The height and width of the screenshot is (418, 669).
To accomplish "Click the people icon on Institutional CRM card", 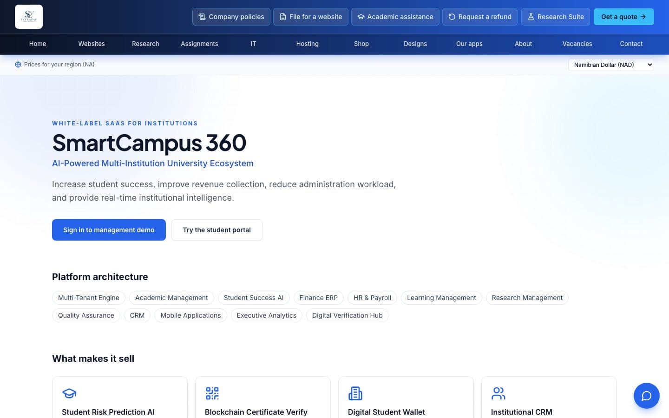I will [x=498, y=393].
